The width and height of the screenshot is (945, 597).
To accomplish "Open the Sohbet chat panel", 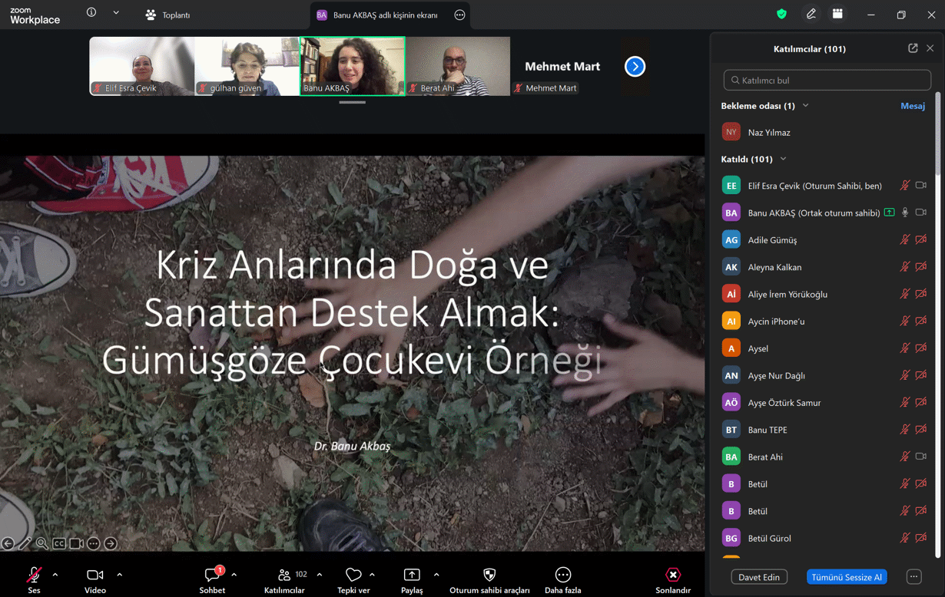I will point(213,576).
